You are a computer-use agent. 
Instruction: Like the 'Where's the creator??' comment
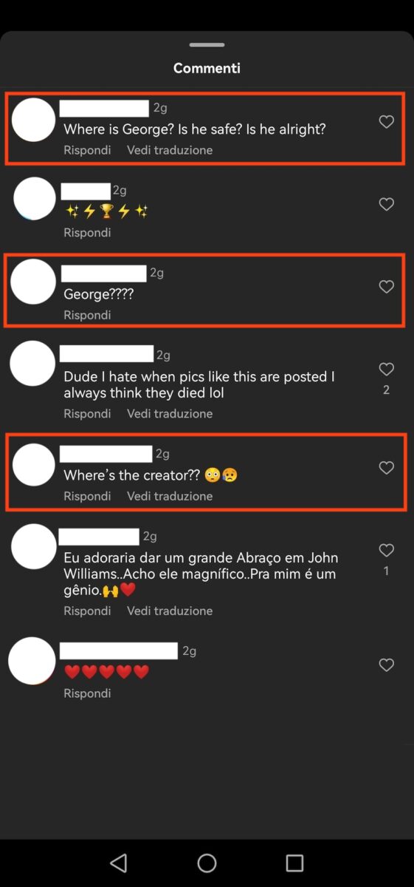[x=386, y=468]
